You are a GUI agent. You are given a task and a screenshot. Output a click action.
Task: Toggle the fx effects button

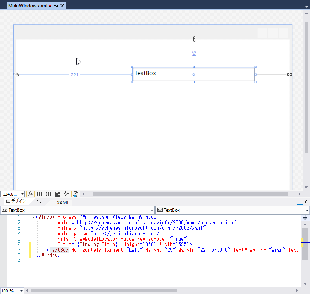(31, 194)
